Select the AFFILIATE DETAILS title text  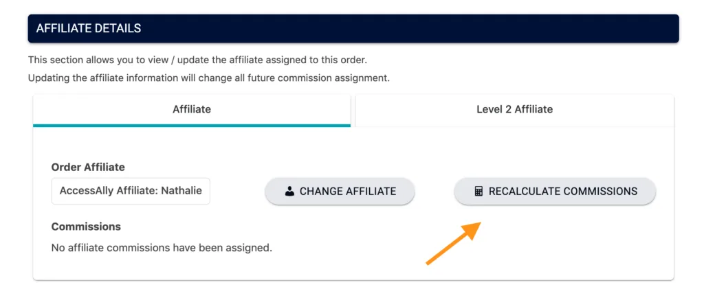[x=89, y=29]
